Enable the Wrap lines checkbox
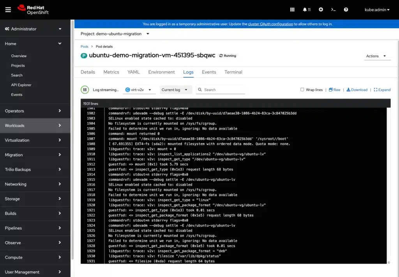This screenshot has height=277, width=399. 302,89
